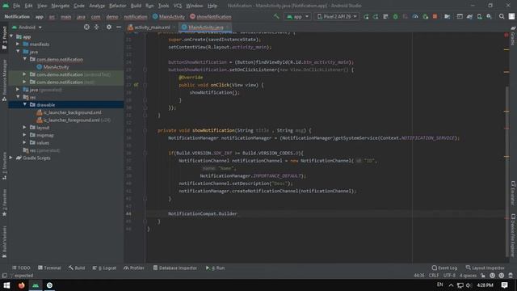Click the editor vertical scrollbar
The image size is (517, 291).
click(507, 171)
